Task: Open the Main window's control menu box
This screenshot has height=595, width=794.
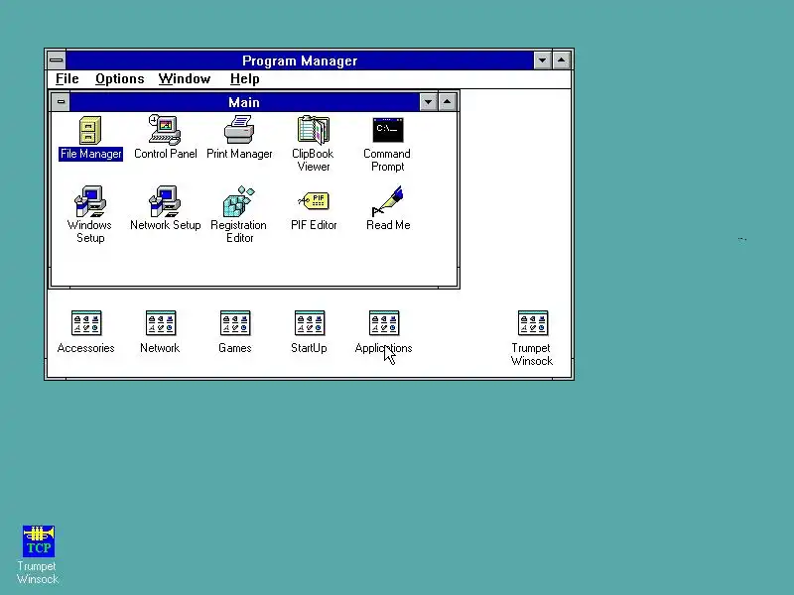Action: [x=61, y=102]
